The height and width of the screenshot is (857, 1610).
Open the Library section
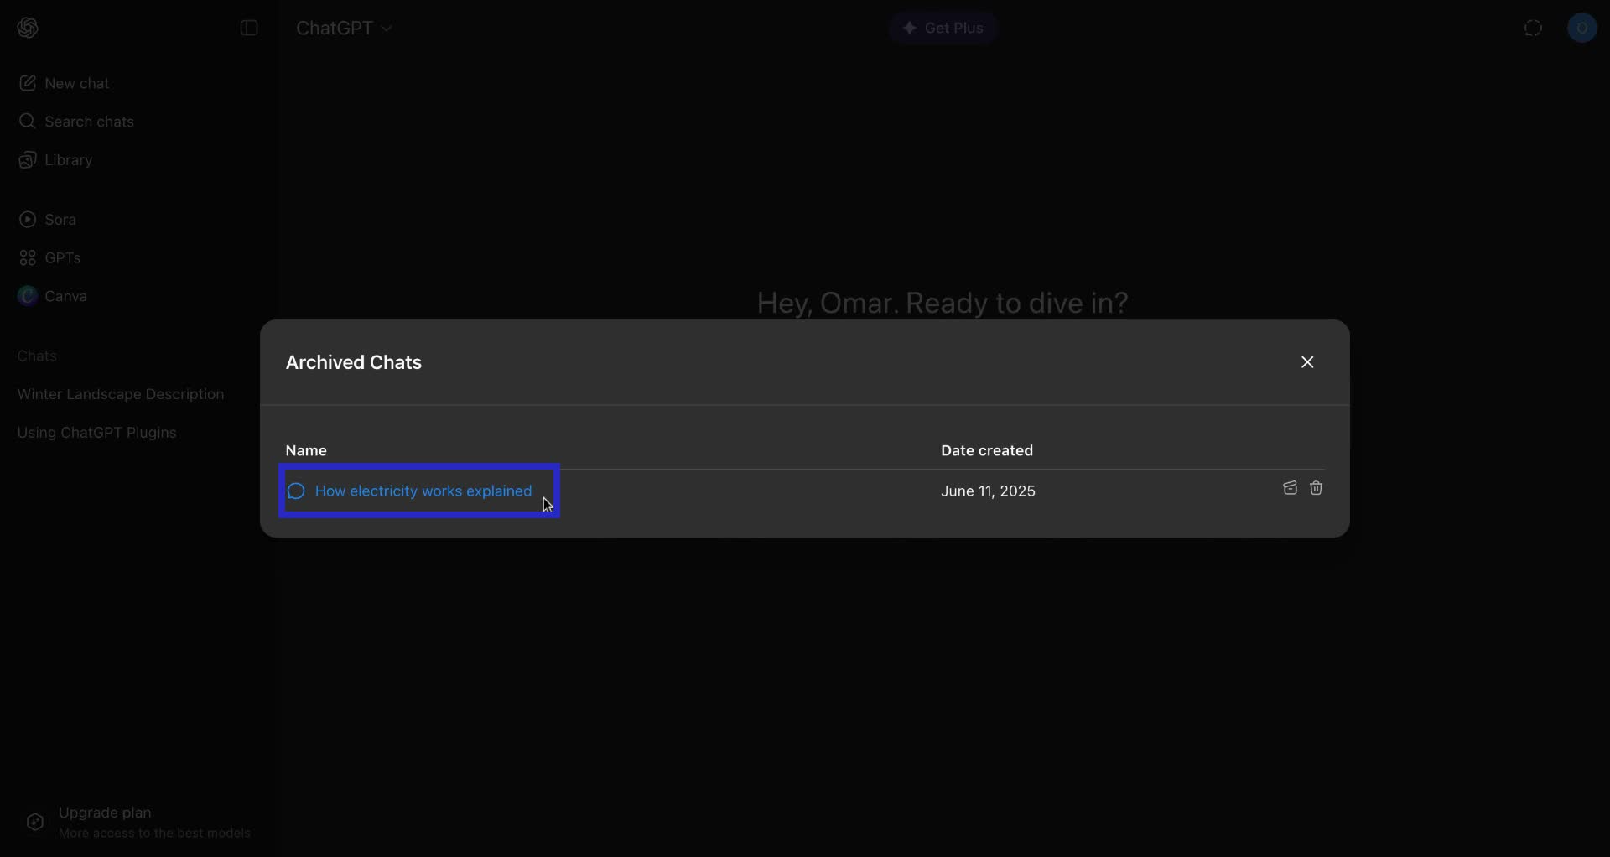(x=67, y=160)
